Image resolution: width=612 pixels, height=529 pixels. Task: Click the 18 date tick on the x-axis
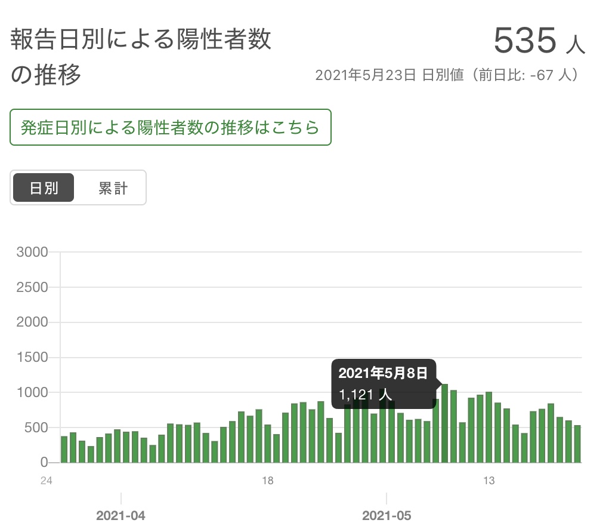click(x=268, y=481)
